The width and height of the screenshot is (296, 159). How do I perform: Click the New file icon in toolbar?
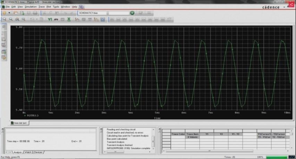click(x=4, y=13)
